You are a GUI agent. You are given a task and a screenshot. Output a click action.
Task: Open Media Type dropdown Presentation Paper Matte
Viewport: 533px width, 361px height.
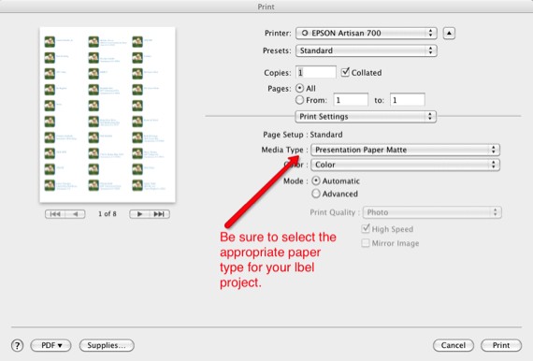pyautogui.click(x=406, y=150)
